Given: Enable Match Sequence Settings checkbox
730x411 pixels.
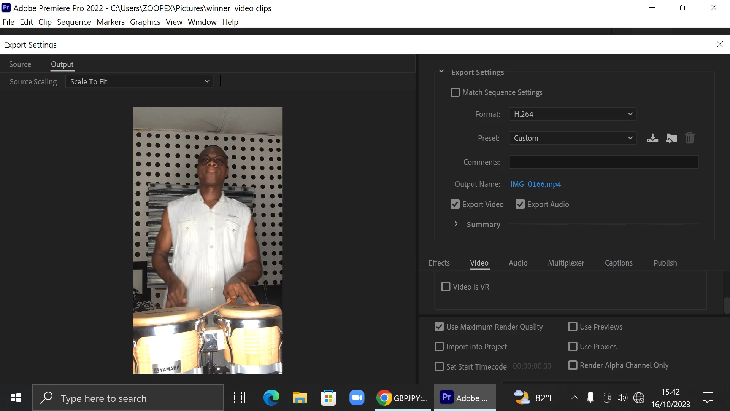Looking at the screenshot, I should 455,92.
